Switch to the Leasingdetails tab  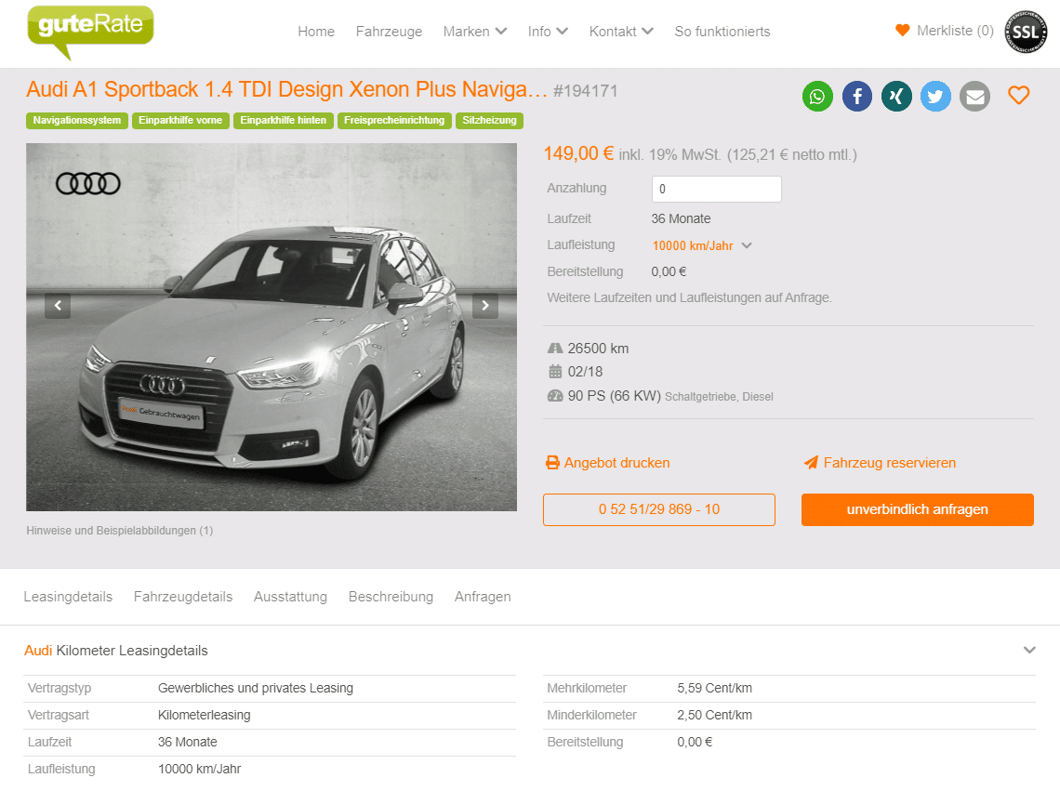(x=68, y=597)
